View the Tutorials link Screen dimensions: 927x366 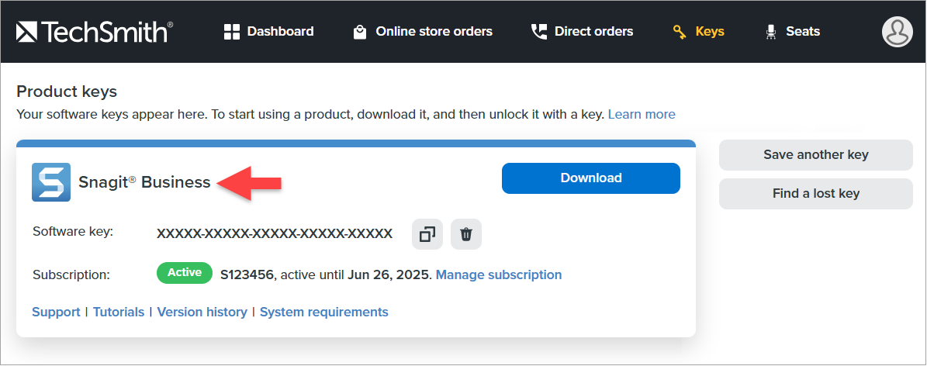pyautogui.click(x=119, y=312)
